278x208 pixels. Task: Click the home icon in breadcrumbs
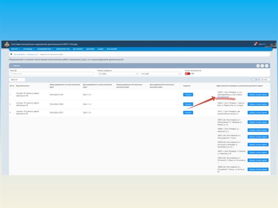click(x=11, y=54)
